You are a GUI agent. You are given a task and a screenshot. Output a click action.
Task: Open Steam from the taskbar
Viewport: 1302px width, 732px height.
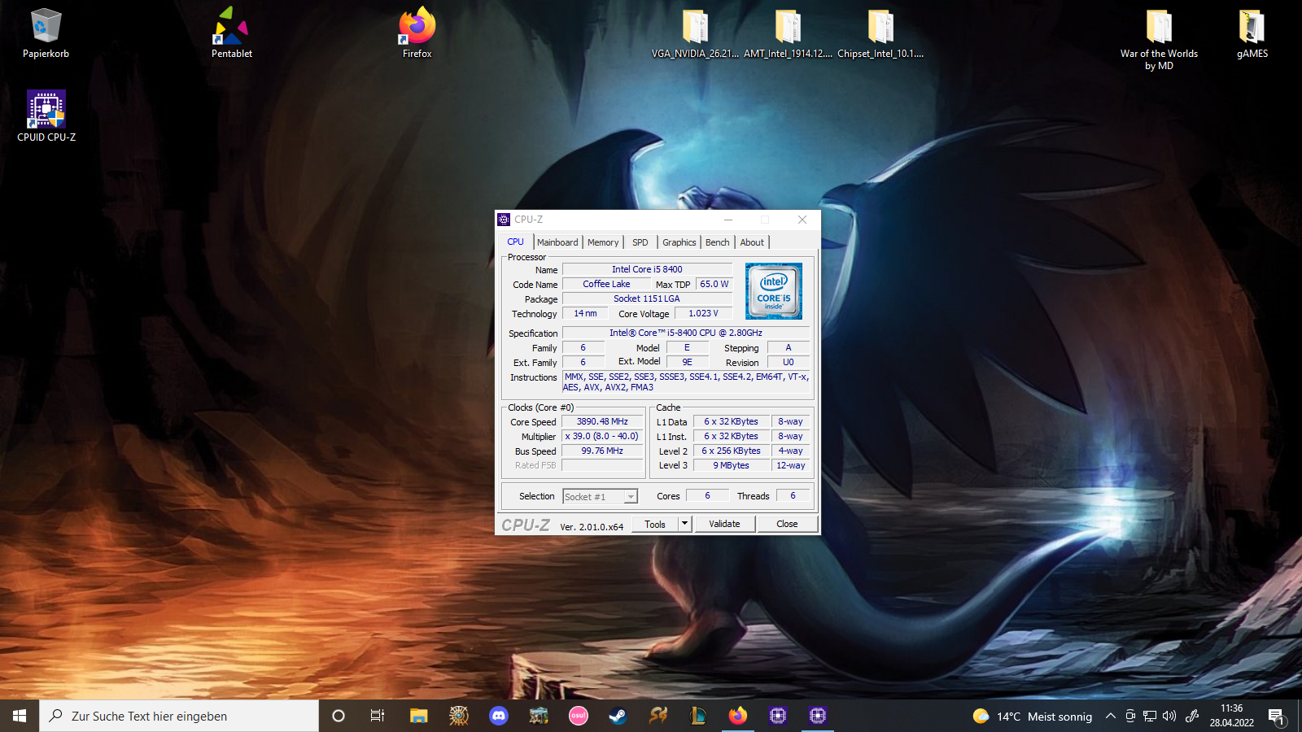618,716
